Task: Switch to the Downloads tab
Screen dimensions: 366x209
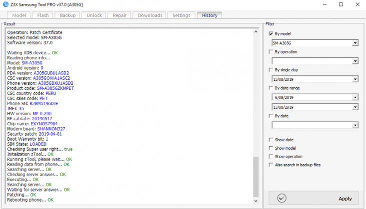Action: (150, 15)
